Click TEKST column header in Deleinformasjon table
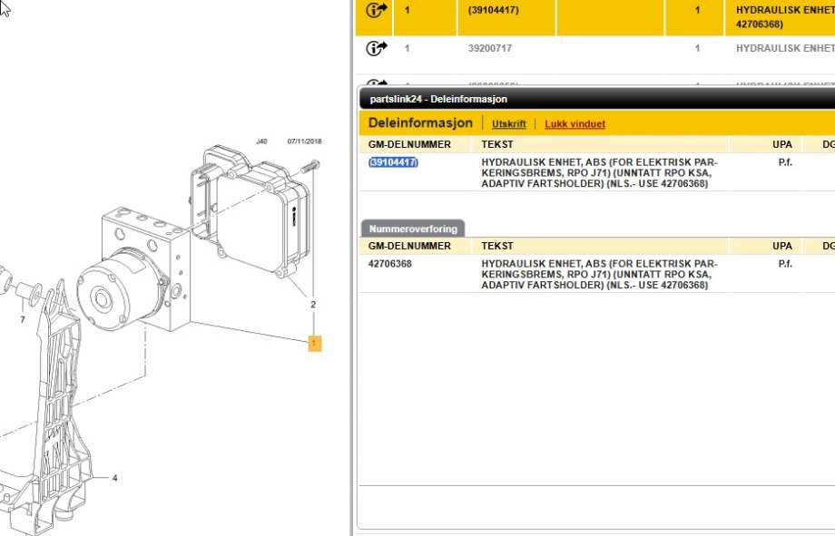The width and height of the screenshot is (835, 536). 497,144
